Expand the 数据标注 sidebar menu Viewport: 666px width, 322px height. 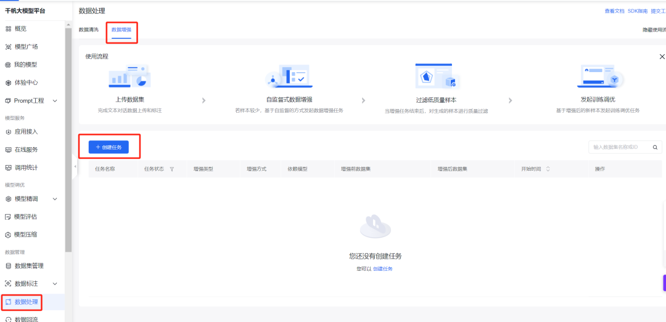[55, 284]
